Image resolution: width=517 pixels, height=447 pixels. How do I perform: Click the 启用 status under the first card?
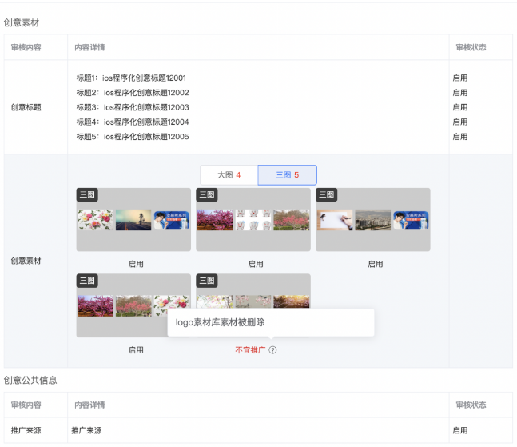[x=136, y=264]
